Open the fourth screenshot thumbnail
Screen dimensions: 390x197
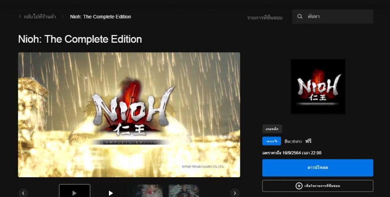pyautogui.click(x=184, y=191)
